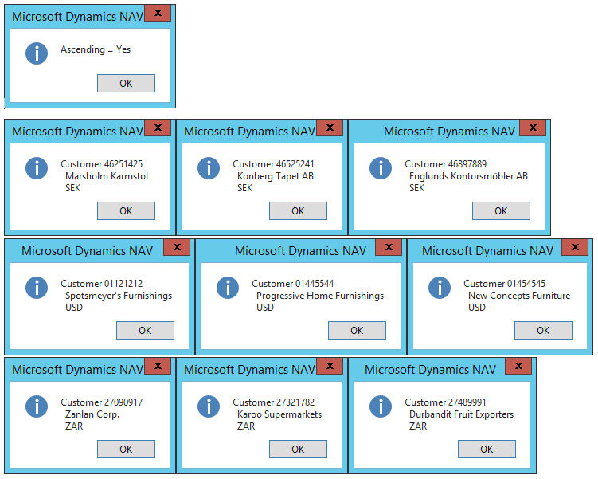Click info icon beside Customer 46897889
The width and height of the screenshot is (598, 479).
tap(381, 168)
